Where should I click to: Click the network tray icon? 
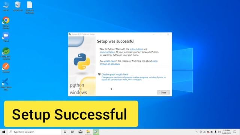[x=204, y=132]
